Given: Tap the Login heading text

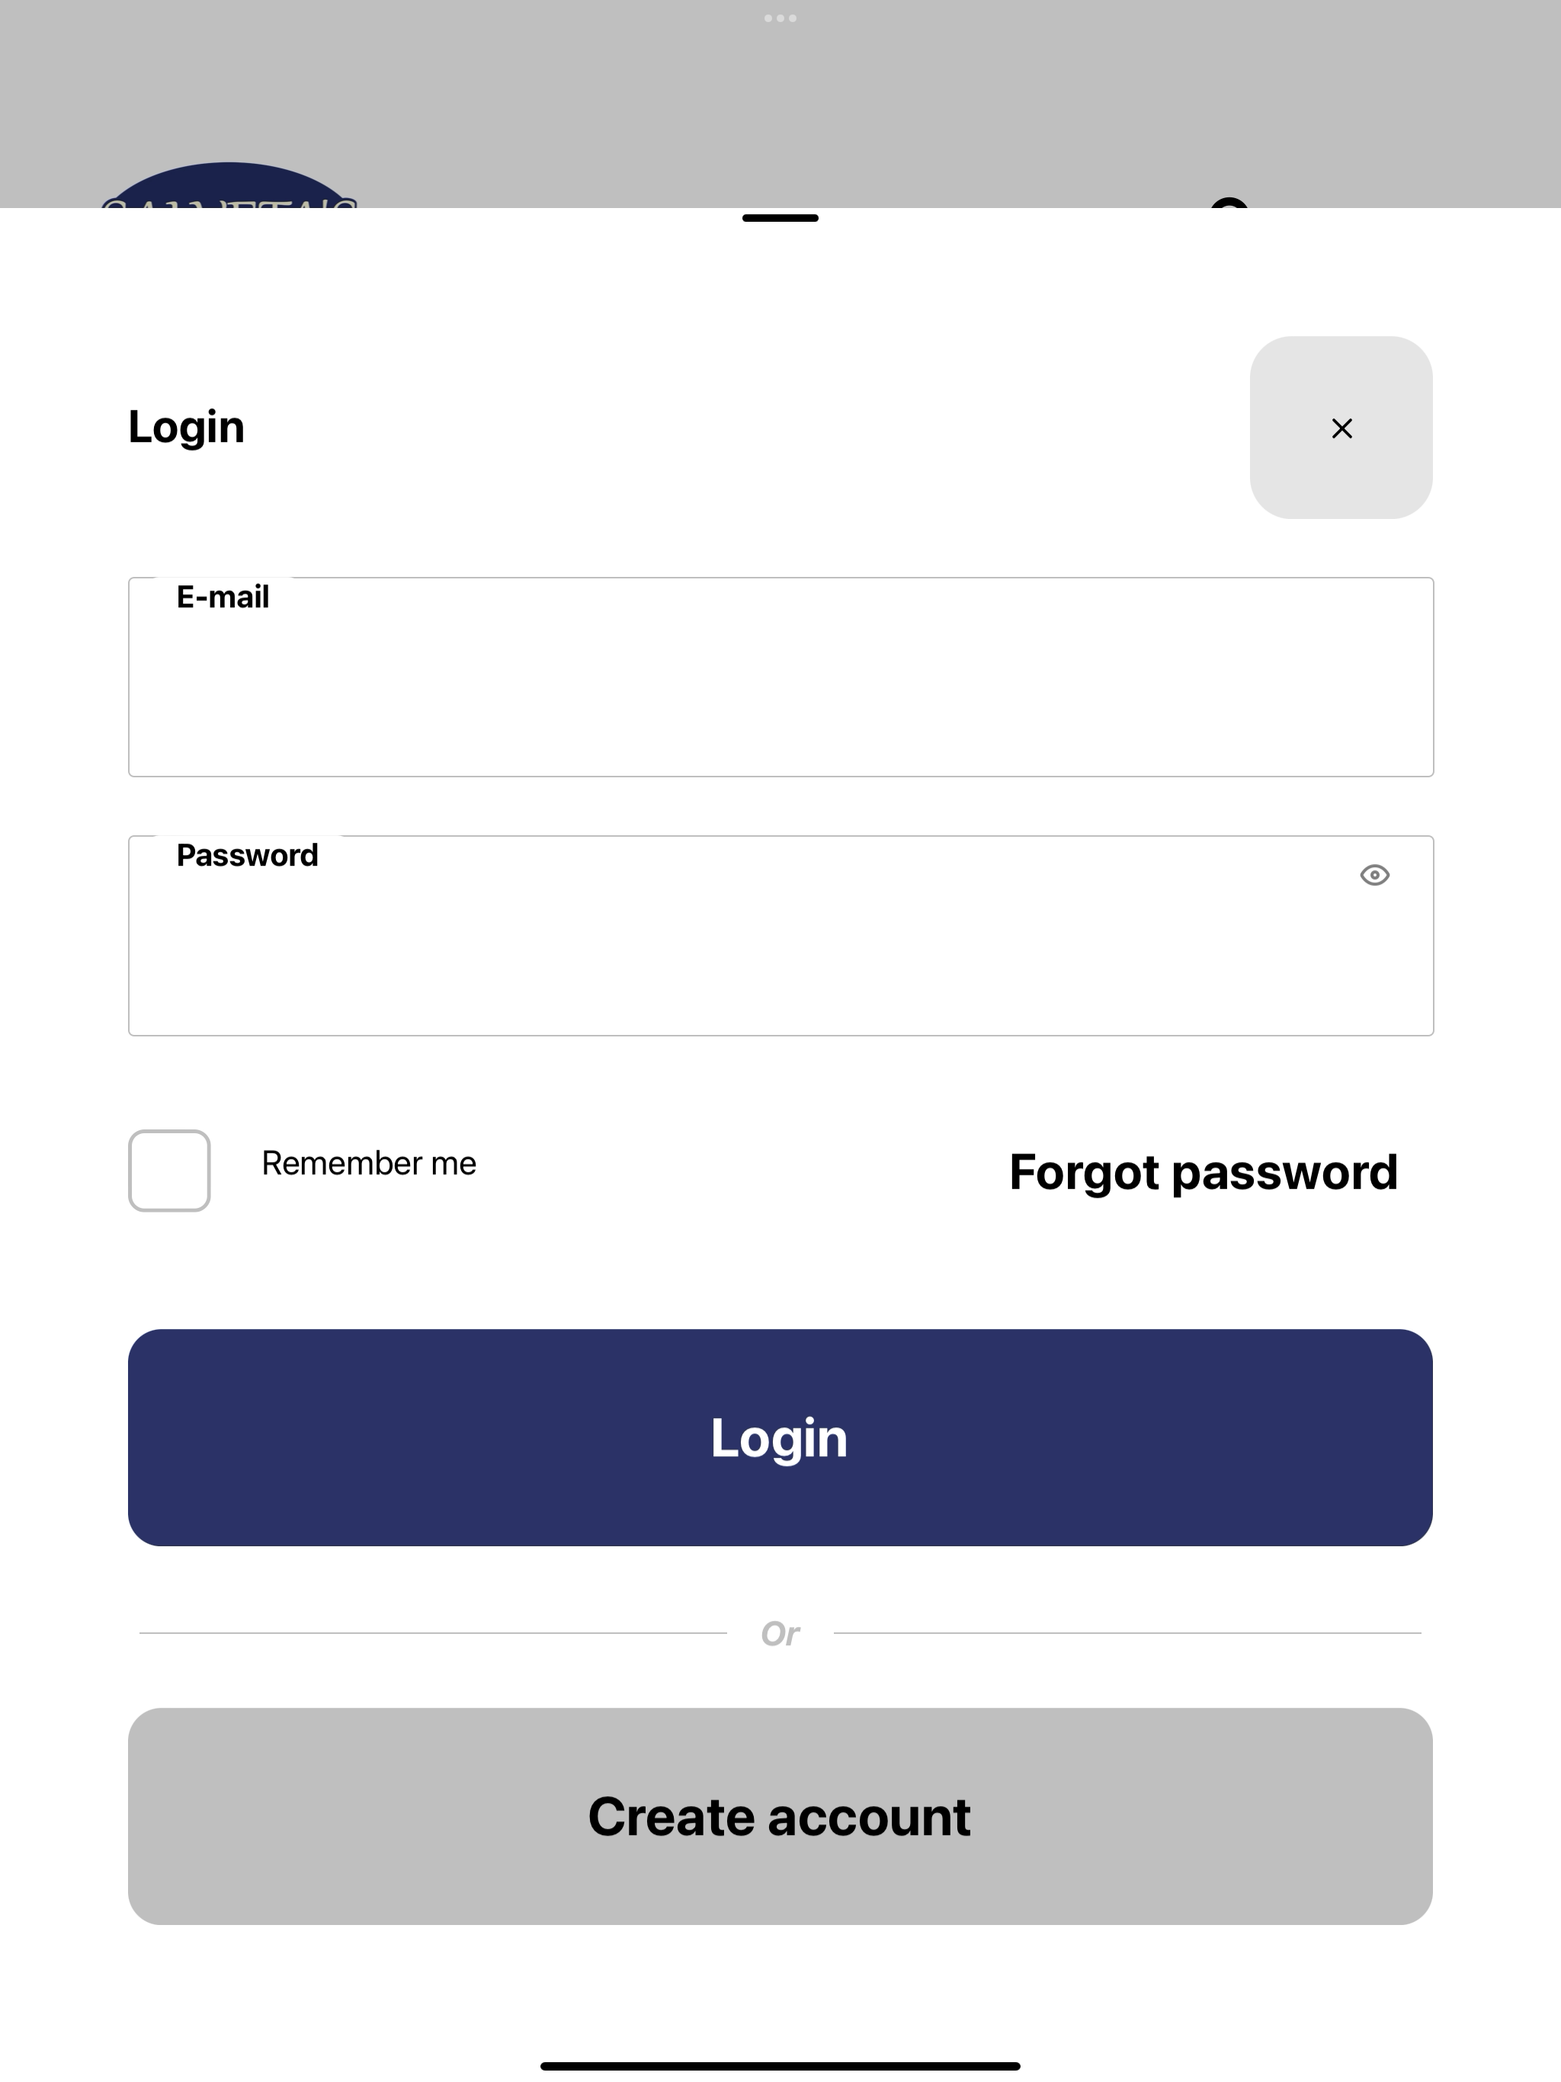Looking at the screenshot, I should 187,428.
